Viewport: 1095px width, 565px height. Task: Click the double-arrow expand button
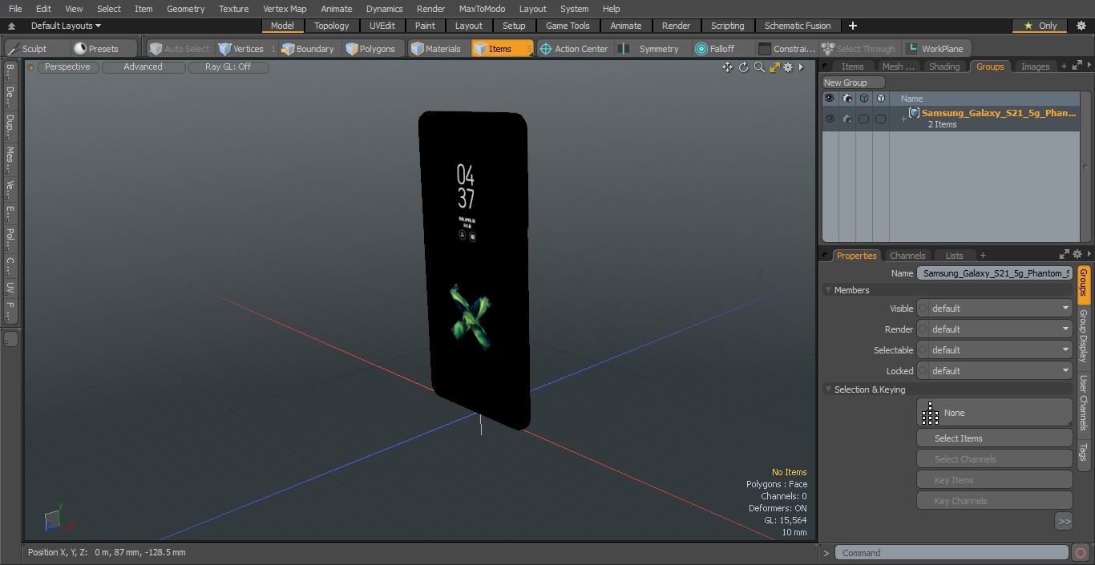point(1064,521)
